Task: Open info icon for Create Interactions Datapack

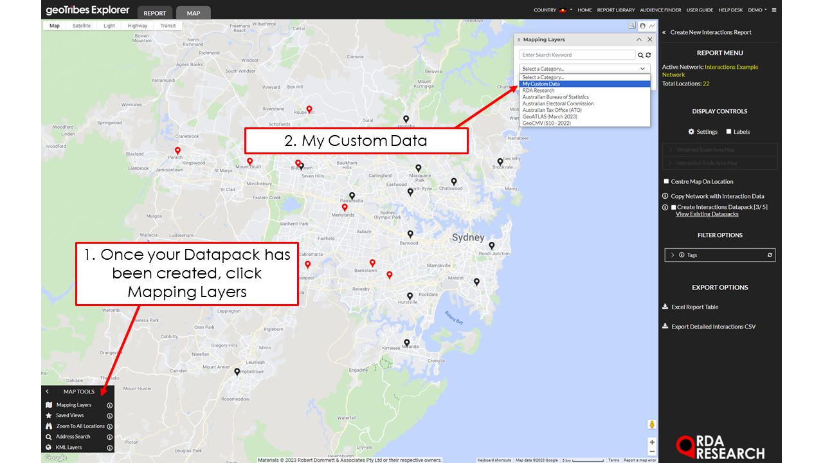Action: (x=665, y=207)
